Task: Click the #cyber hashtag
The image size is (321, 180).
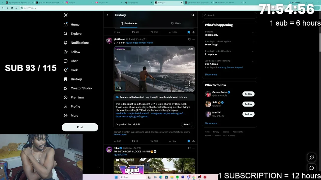Action: (142, 43)
